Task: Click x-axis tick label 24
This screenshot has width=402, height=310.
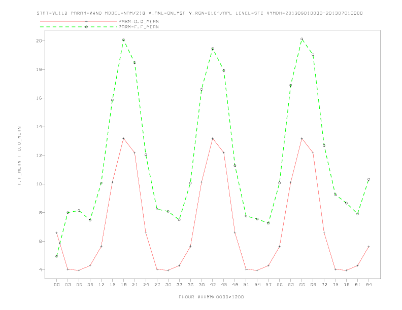Action: tap(146, 285)
